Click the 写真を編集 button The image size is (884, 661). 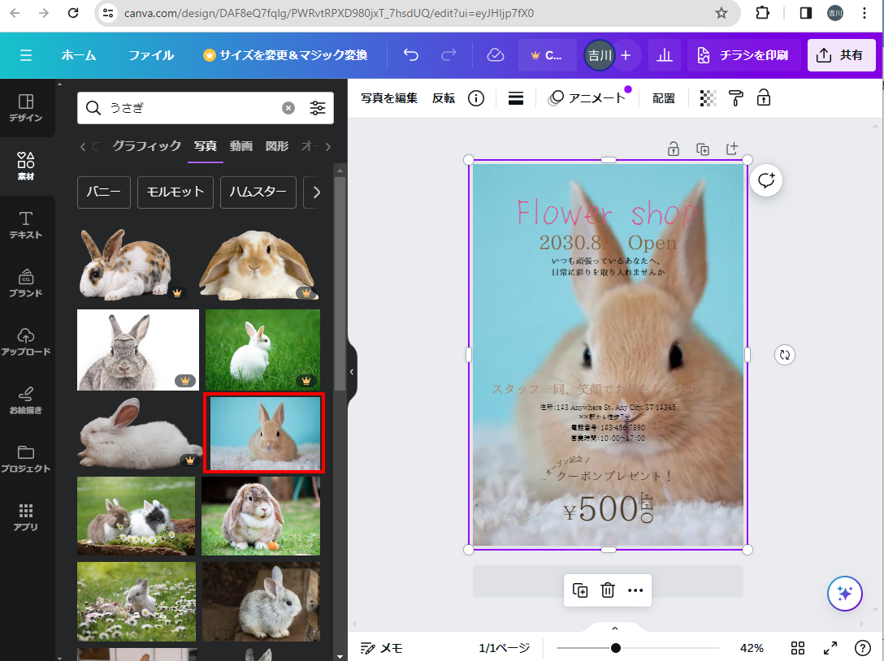point(389,98)
